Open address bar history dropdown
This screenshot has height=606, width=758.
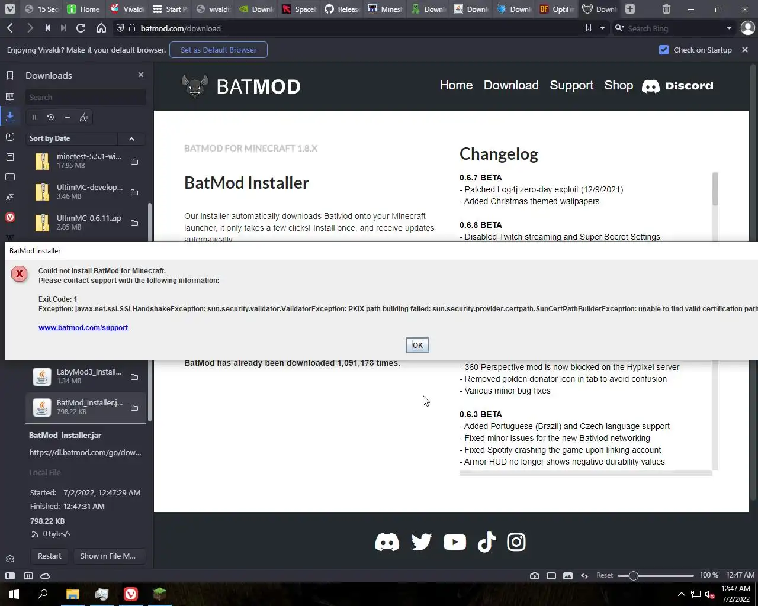602,28
